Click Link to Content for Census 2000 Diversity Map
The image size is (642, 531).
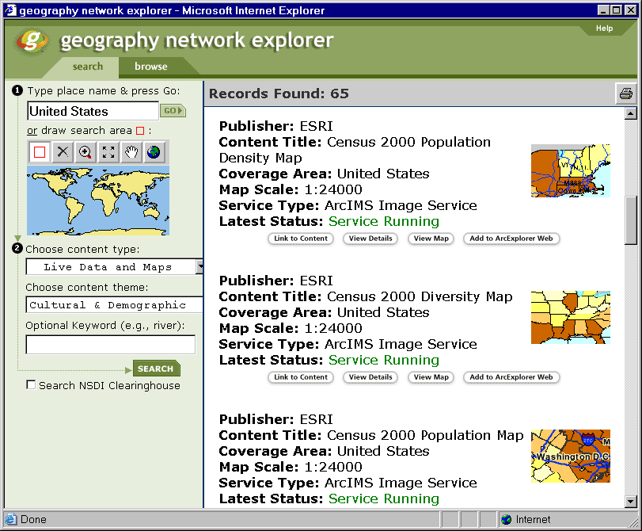click(x=300, y=377)
